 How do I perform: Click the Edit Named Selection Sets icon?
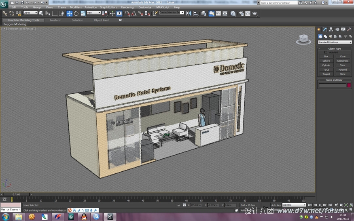(155, 13)
